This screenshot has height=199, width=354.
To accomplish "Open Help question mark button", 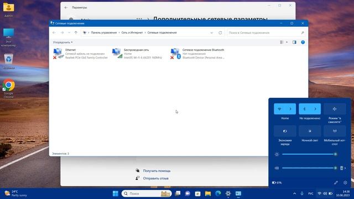I will [303, 42].
